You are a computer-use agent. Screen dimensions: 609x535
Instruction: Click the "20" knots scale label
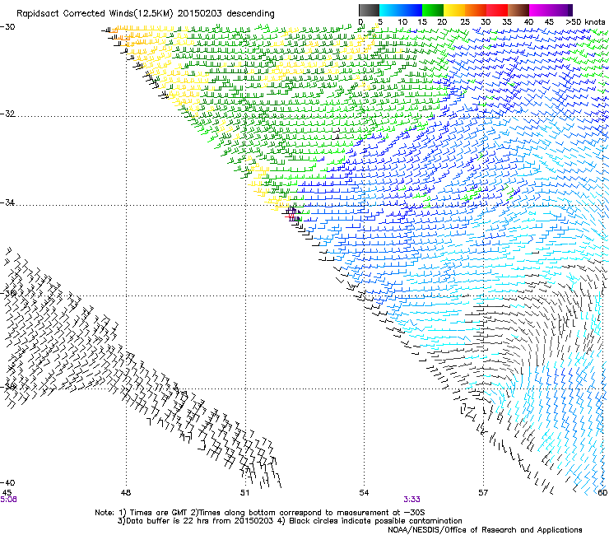click(x=442, y=22)
